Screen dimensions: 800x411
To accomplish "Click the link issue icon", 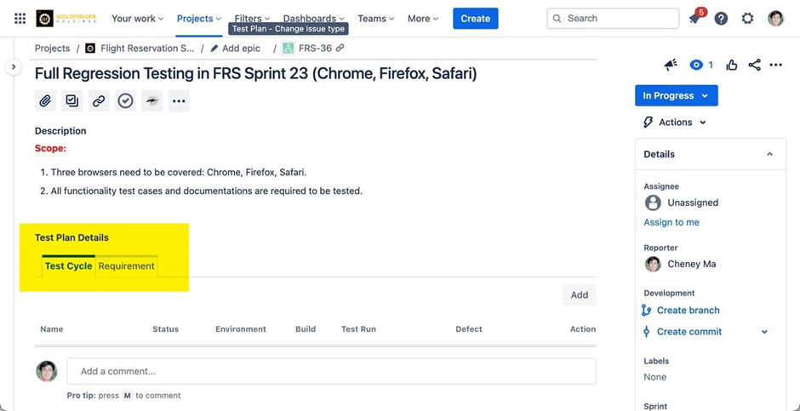I will 99,101.
